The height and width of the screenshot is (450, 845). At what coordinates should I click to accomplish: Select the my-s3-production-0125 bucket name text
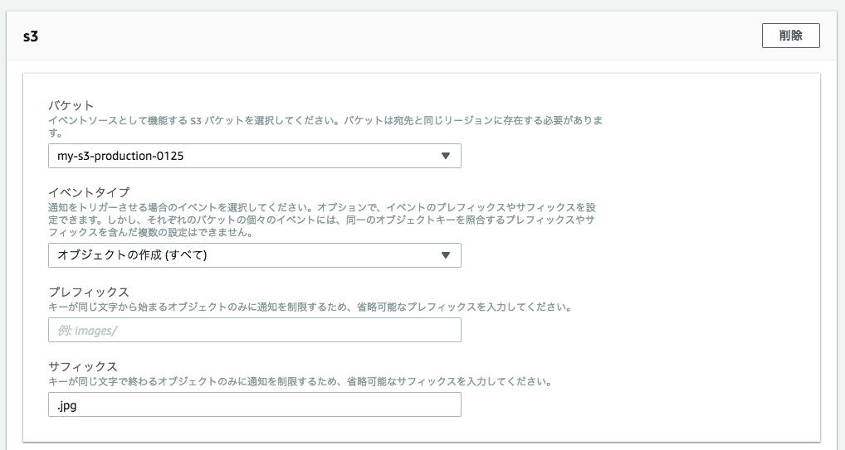120,156
